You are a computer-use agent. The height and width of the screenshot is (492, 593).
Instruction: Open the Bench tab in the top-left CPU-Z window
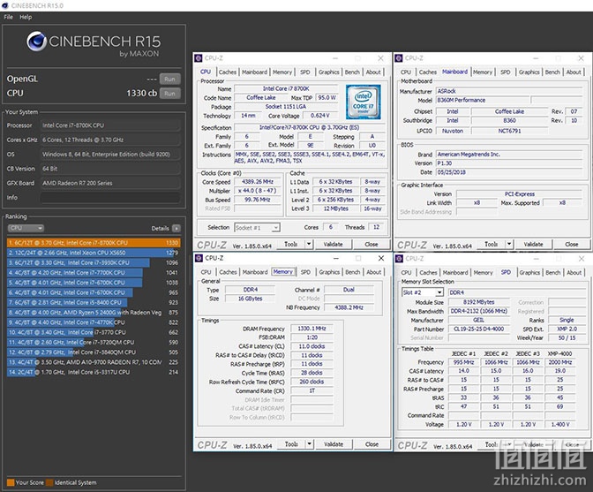pyautogui.click(x=352, y=72)
